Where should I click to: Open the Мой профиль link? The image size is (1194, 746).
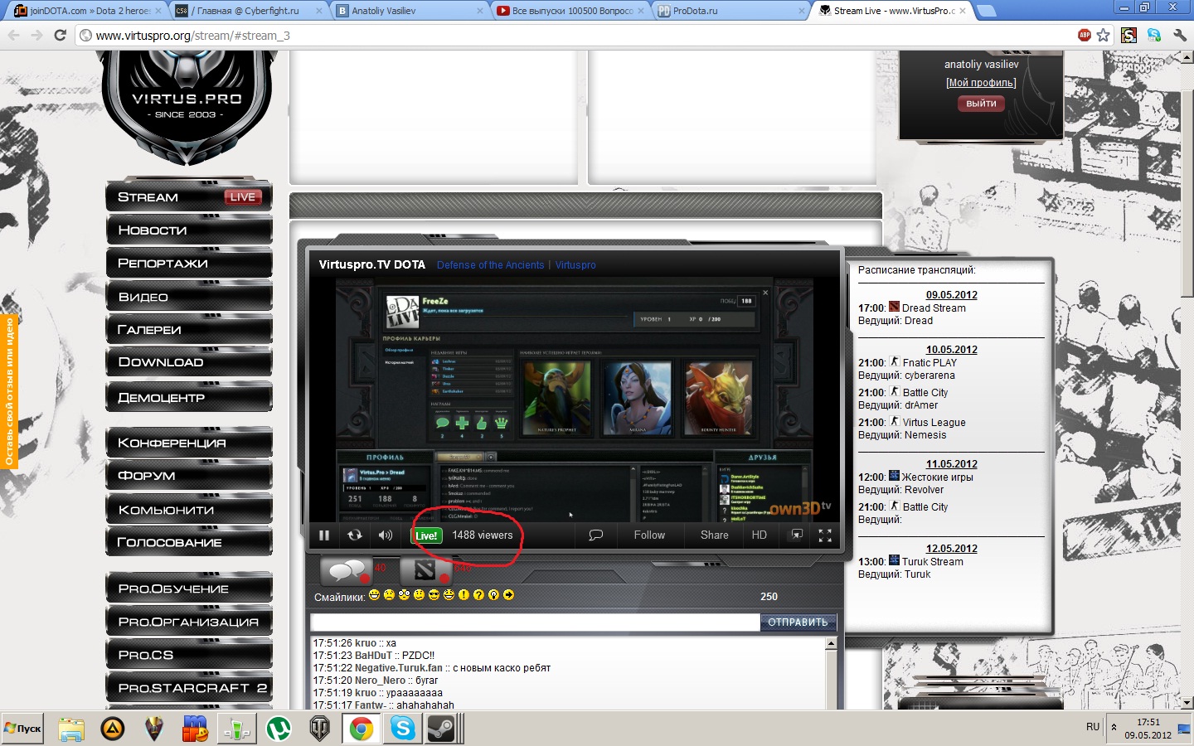pos(981,83)
